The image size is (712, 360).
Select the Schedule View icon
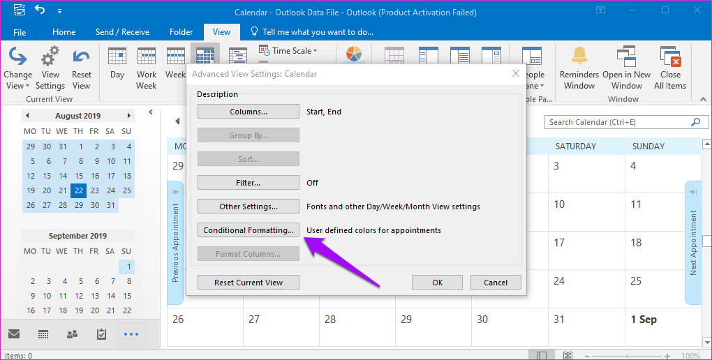[x=237, y=55]
